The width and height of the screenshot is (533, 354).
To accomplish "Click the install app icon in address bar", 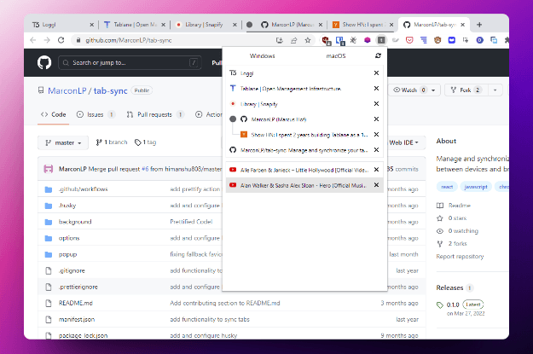I will [280, 40].
